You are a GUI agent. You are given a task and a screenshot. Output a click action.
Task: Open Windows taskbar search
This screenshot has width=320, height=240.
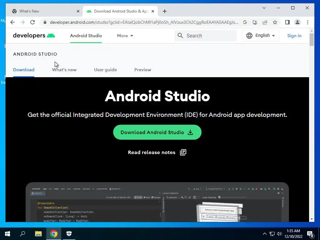pyautogui.click(x=22, y=233)
